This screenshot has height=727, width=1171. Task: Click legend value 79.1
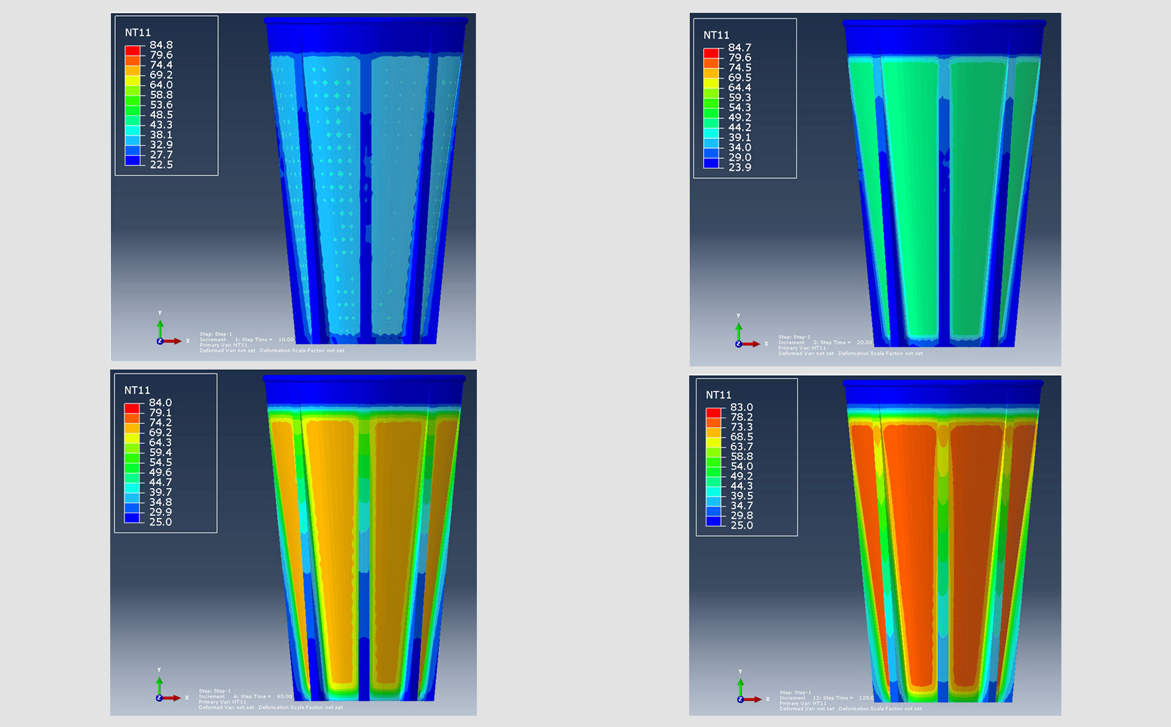[161, 413]
